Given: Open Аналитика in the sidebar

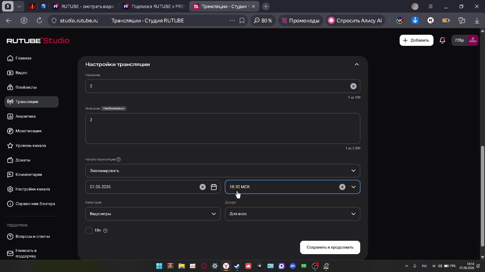Looking at the screenshot, I should 32,116.
